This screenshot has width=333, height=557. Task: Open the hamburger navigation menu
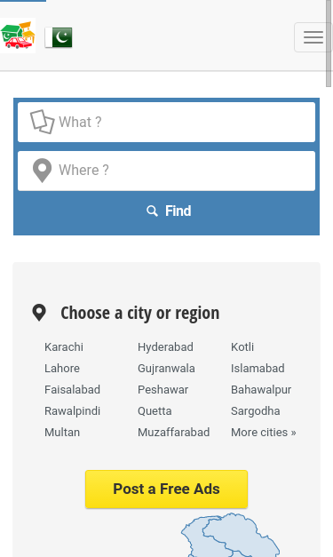tap(313, 37)
